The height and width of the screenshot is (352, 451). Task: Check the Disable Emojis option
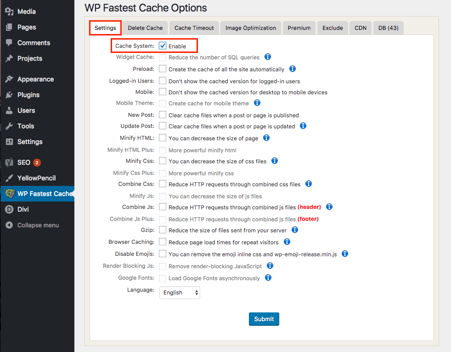pyautogui.click(x=163, y=254)
